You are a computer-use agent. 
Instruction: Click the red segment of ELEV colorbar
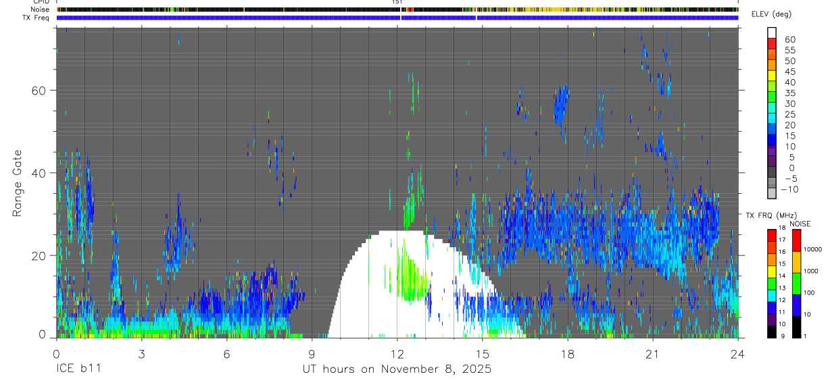(772, 43)
